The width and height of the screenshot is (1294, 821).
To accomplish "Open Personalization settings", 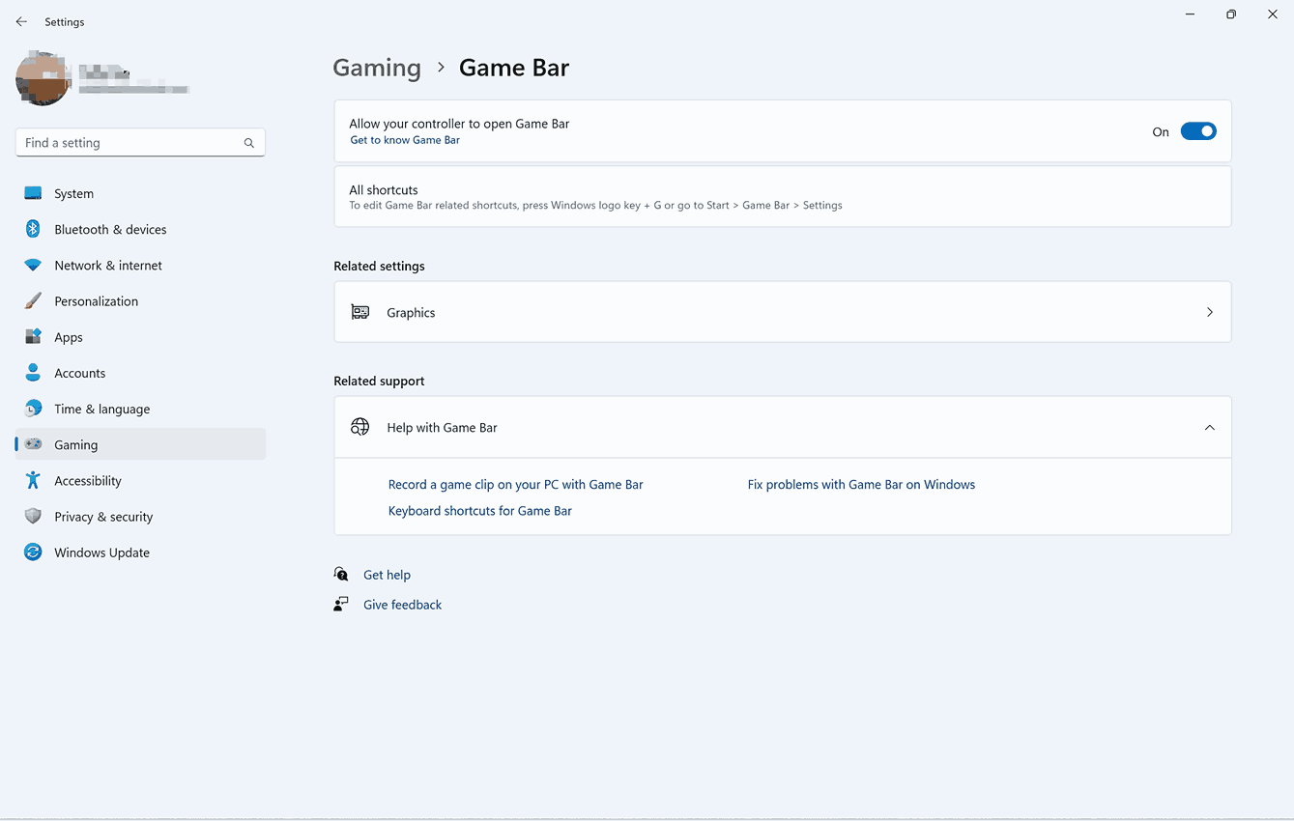I will click(140, 300).
